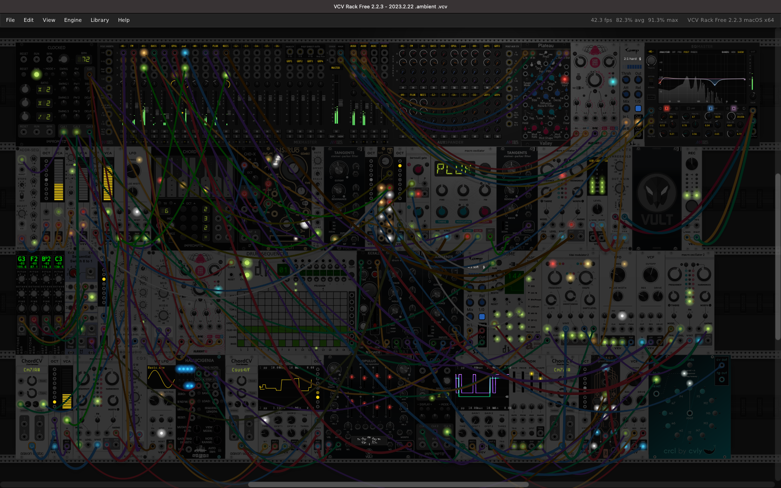Image resolution: width=781 pixels, height=488 pixels.
Task: Click the large BPM knob on Clocked
Action: (63, 59)
